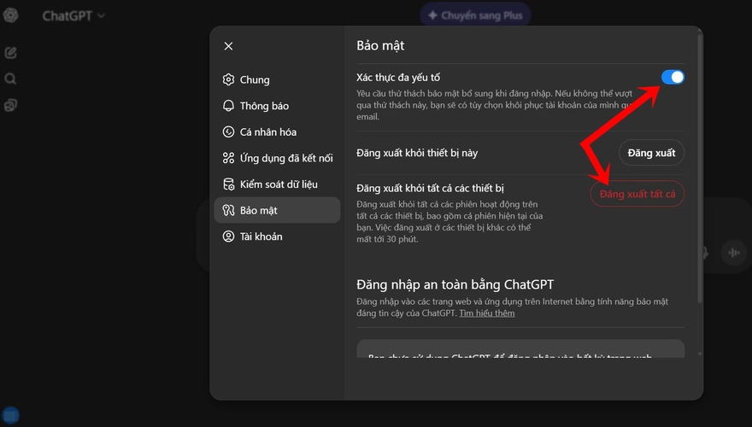This screenshot has width=752, height=427.
Task: Open the Thông báo settings tab
Action: [277, 106]
